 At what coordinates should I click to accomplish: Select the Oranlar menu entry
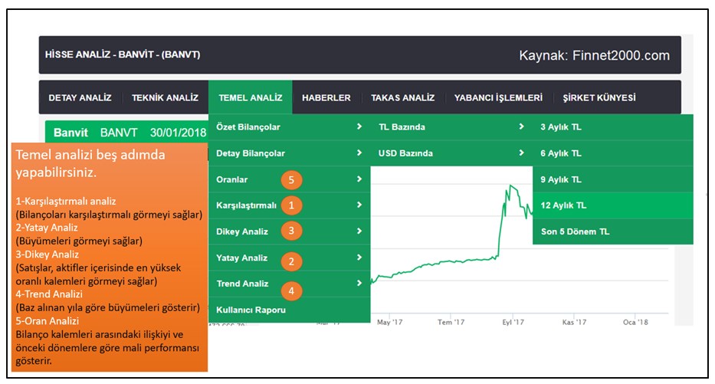290,179
